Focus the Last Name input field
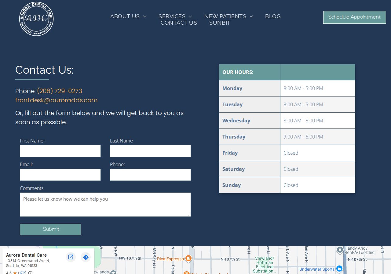 coord(150,151)
